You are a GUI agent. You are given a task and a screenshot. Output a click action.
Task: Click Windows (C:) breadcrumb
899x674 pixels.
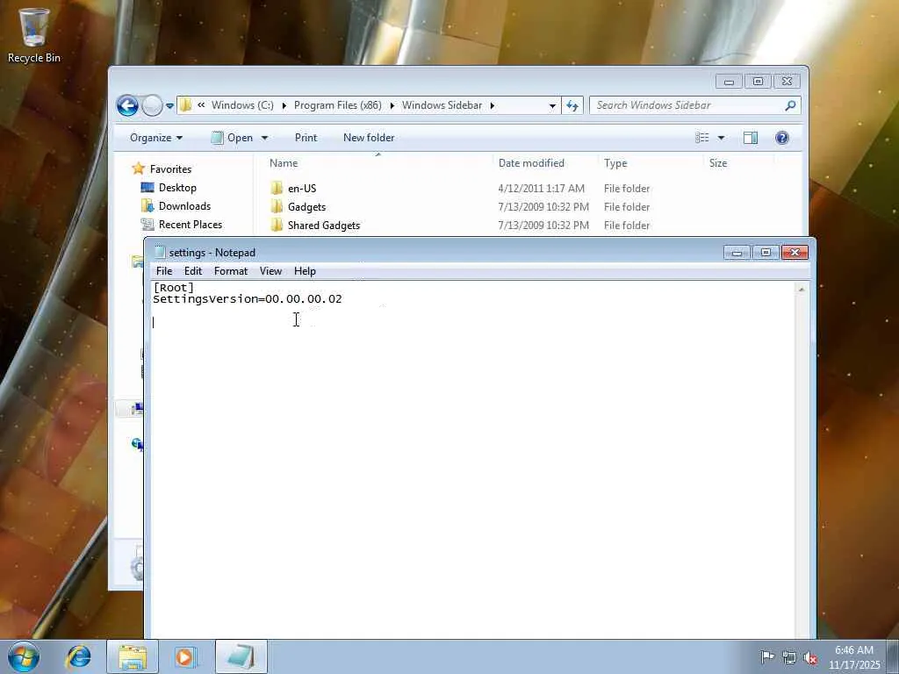[242, 105]
